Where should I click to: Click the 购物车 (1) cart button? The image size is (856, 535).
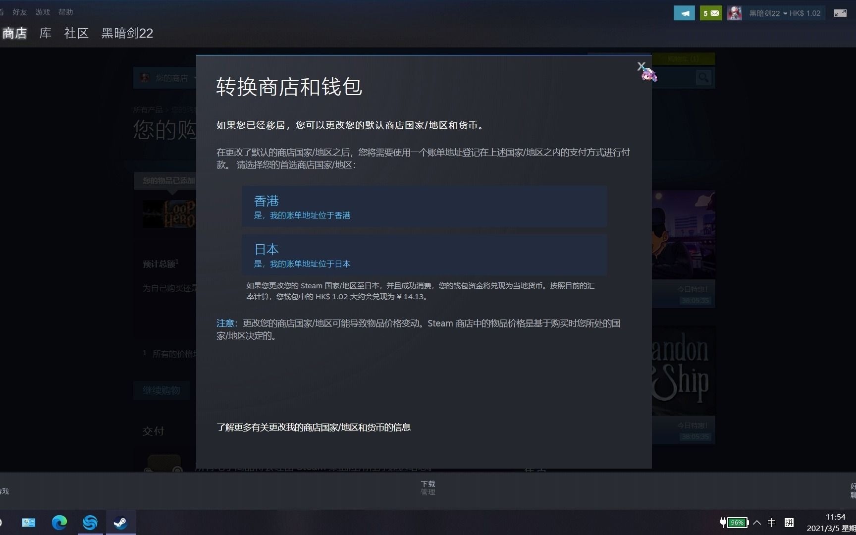[x=683, y=59]
